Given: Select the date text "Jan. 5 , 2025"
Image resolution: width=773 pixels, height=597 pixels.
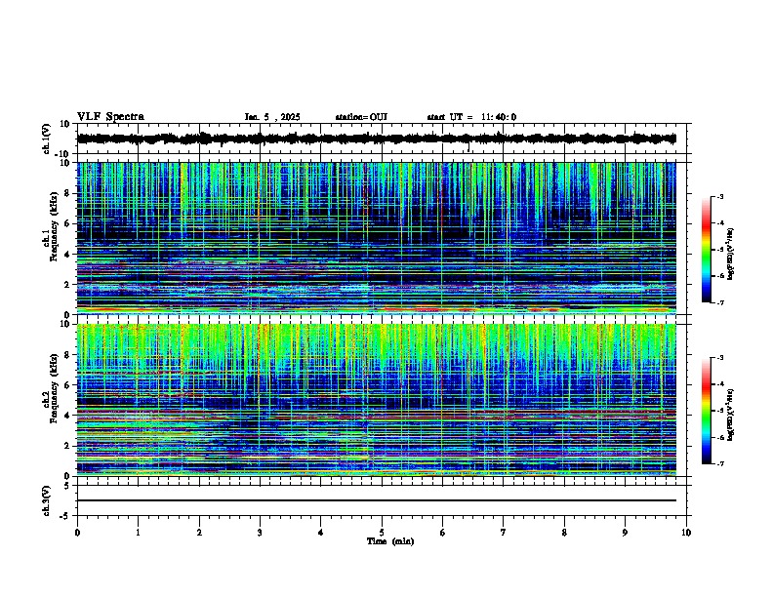Looking at the screenshot, I should (272, 117).
